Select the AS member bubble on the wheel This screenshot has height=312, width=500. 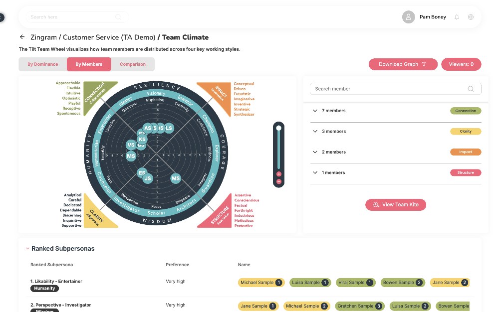(148, 128)
